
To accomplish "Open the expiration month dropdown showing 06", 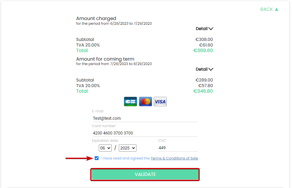I will 105,148.
